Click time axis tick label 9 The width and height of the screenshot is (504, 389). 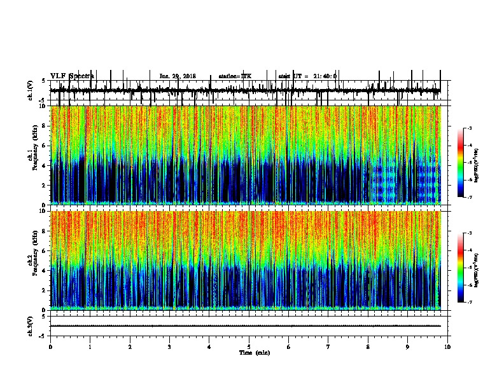407,347
